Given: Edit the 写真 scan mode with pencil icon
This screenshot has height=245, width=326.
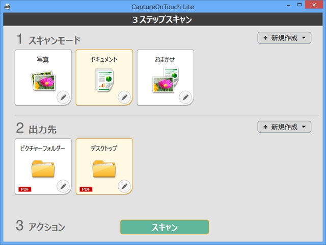Looking at the screenshot, I should (63, 97).
